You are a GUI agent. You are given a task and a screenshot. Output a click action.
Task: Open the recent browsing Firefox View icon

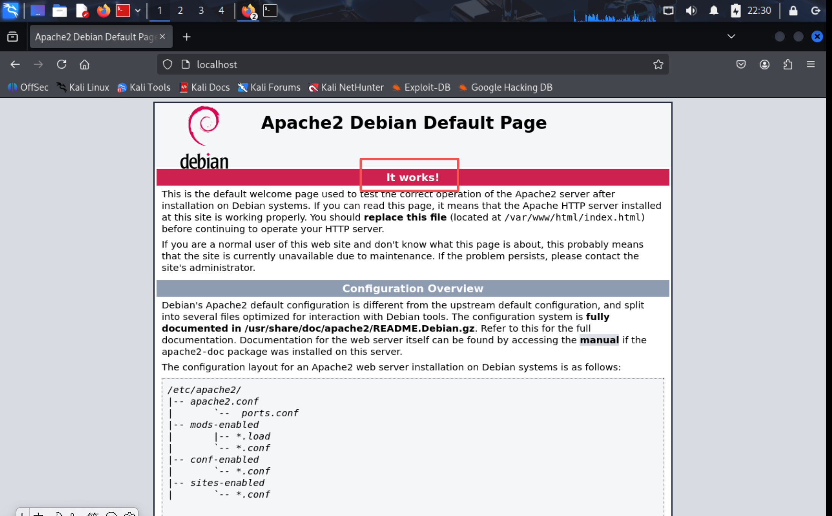coord(13,37)
